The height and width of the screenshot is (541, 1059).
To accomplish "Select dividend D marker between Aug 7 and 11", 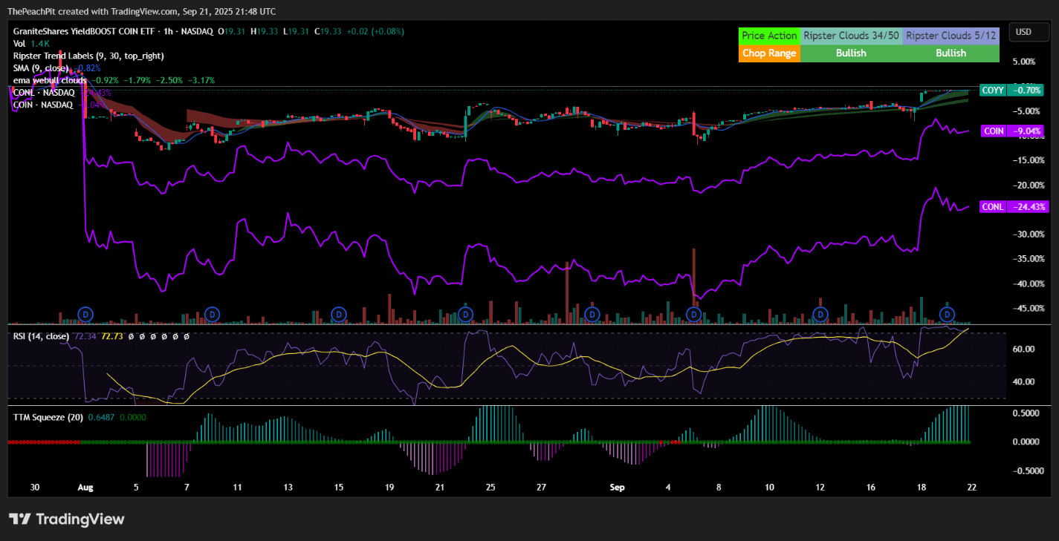I will coord(212,315).
